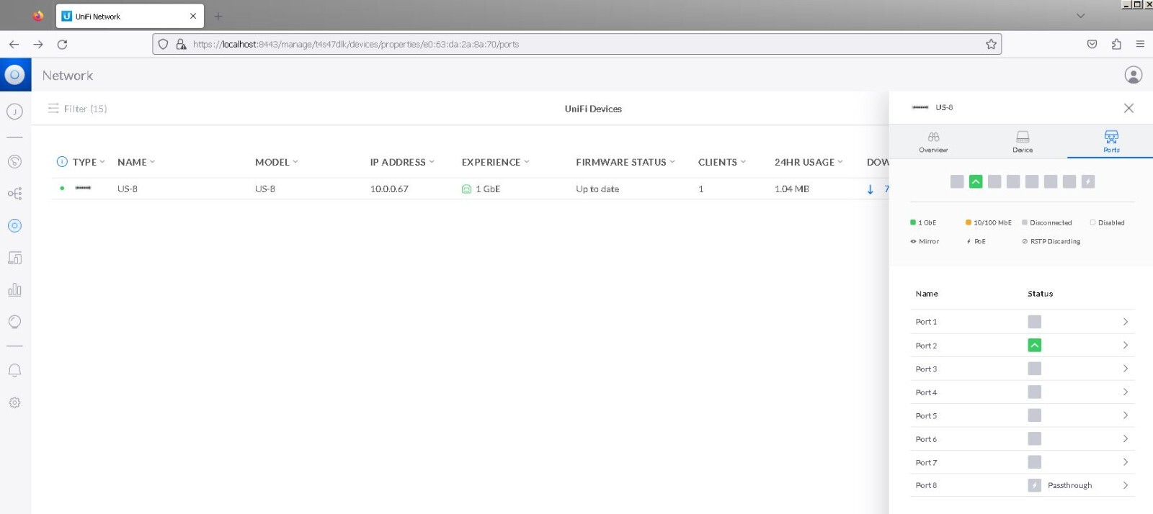Close the US-8 properties panel
This screenshot has height=514, width=1153.
pos(1128,108)
